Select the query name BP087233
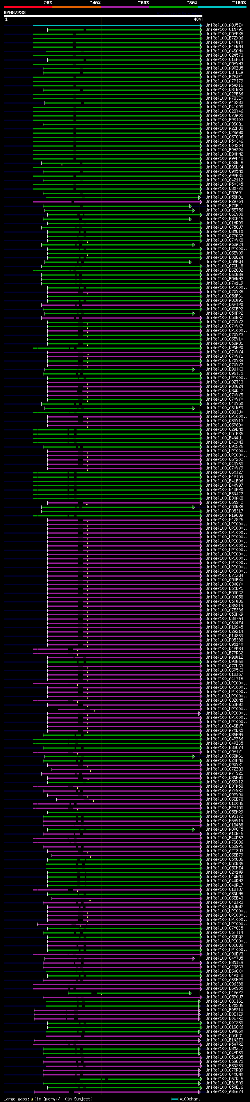The image size is (250, 1102). coord(14,13)
